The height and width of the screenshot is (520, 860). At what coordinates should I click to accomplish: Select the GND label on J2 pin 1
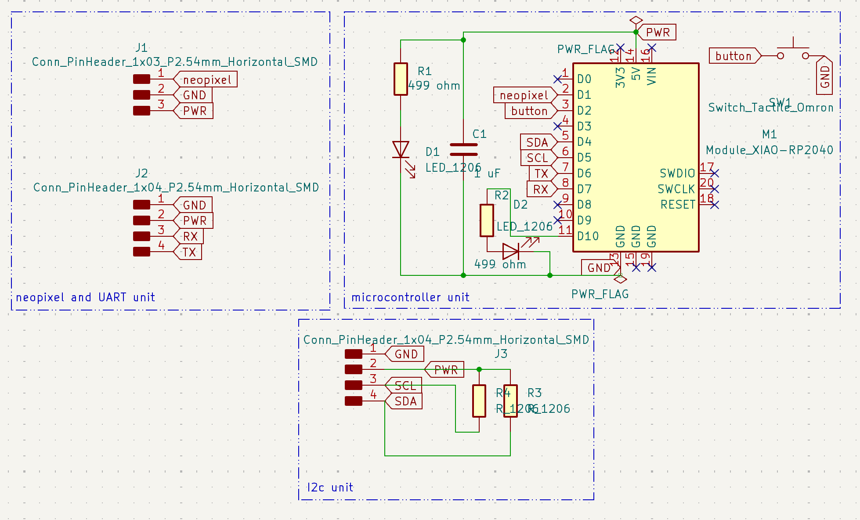point(193,205)
